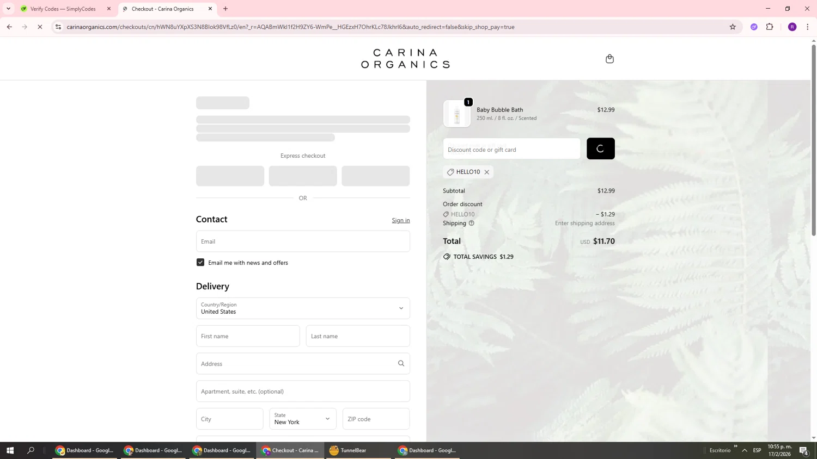Switch to the Checkout Carina Organics tab

pyautogui.click(x=162, y=9)
